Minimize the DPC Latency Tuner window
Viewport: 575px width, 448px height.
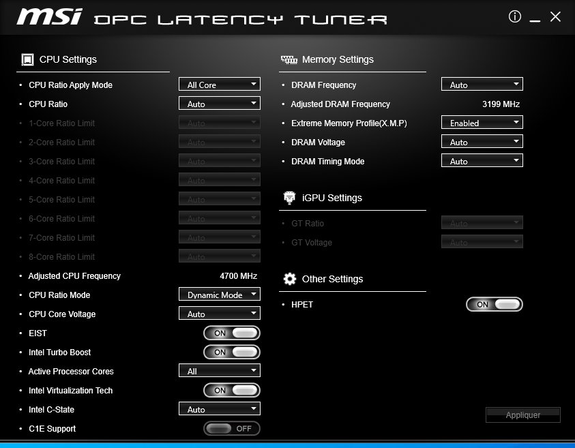[535, 18]
